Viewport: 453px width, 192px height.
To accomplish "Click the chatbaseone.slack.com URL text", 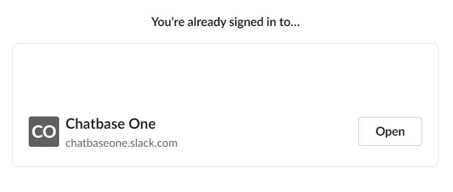I will pos(121,143).
